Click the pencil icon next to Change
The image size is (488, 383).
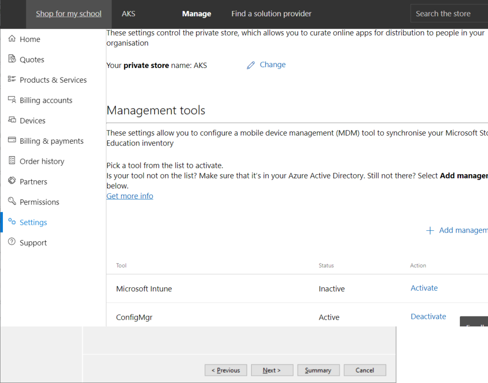pyautogui.click(x=251, y=65)
